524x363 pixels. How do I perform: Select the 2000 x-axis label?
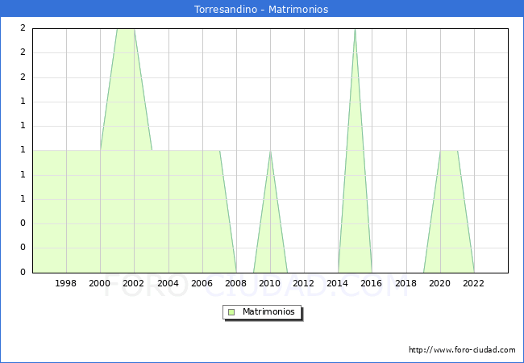[100, 283]
